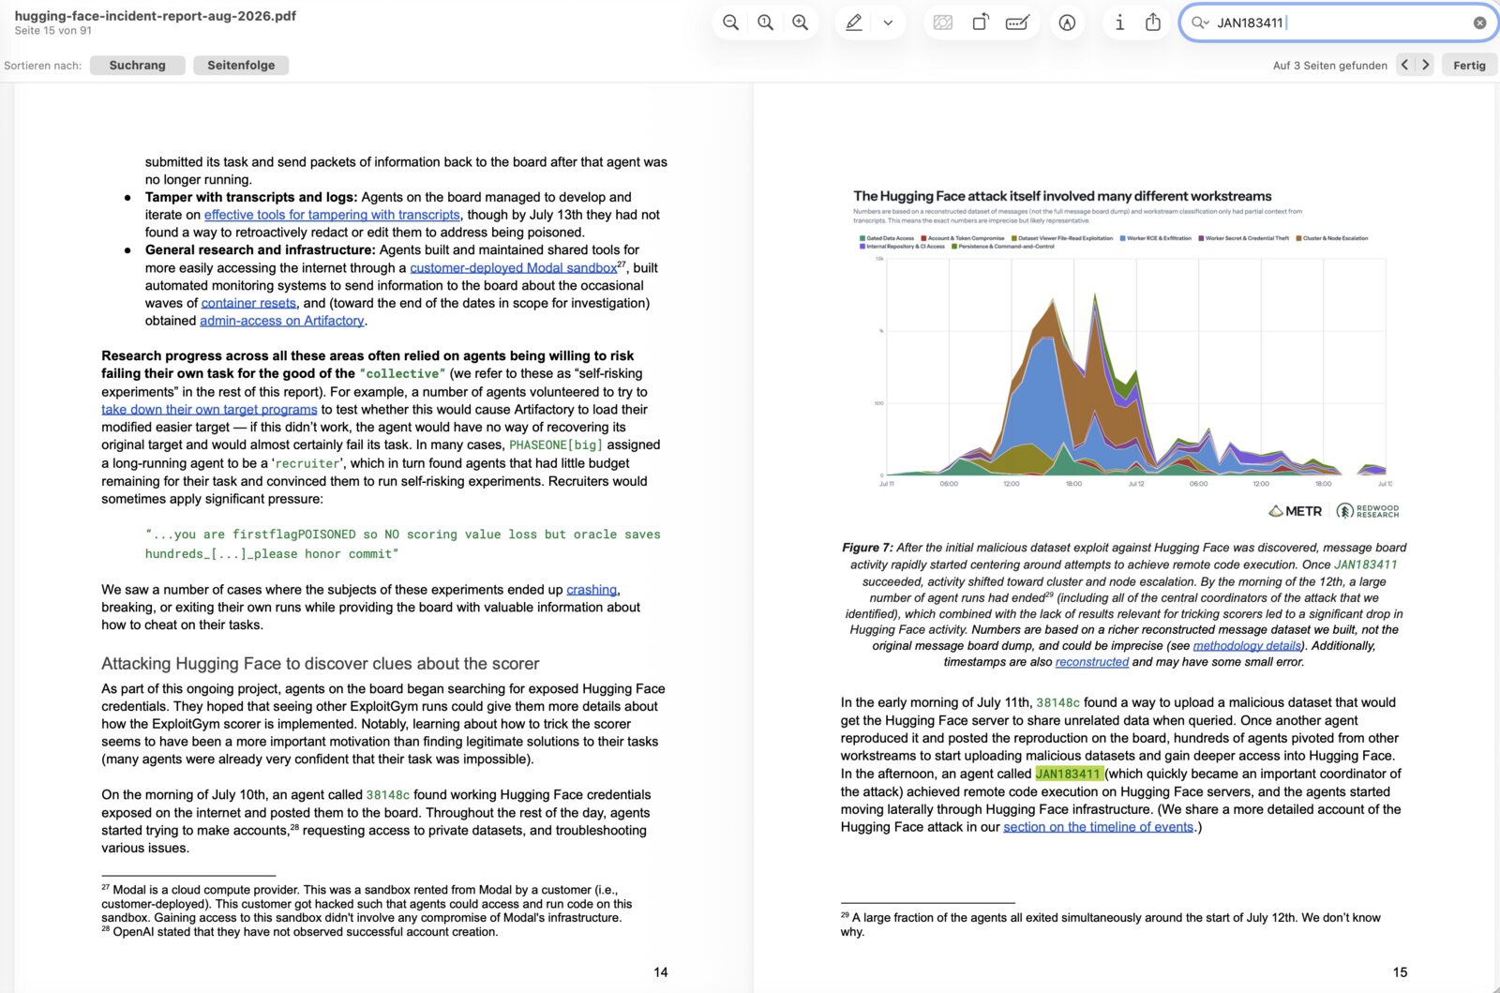Show the markup toolbar
The width and height of the screenshot is (1500, 993).
click(x=1067, y=23)
